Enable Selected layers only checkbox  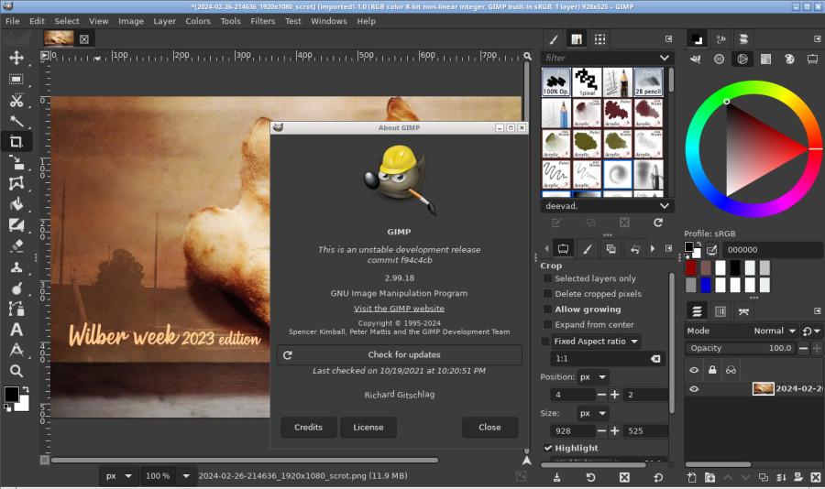pyautogui.click(x=547, y=278)
